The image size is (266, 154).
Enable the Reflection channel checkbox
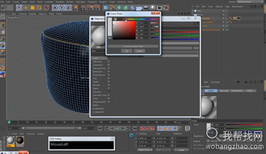tap(109, 71)
